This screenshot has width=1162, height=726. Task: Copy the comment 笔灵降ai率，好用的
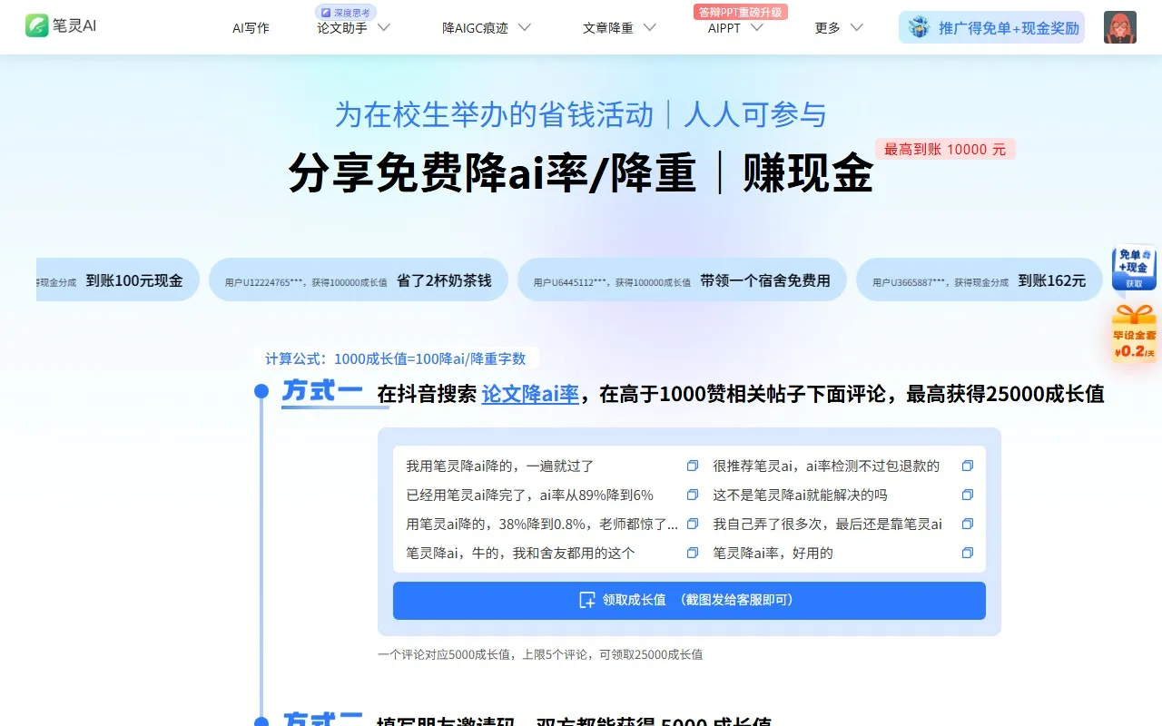(968, 553)
